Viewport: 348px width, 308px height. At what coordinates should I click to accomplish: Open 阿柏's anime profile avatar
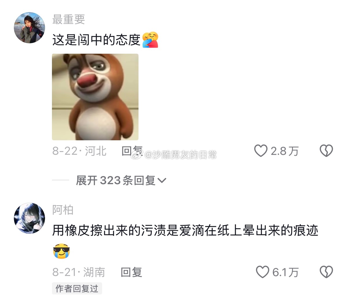[30, 218]
